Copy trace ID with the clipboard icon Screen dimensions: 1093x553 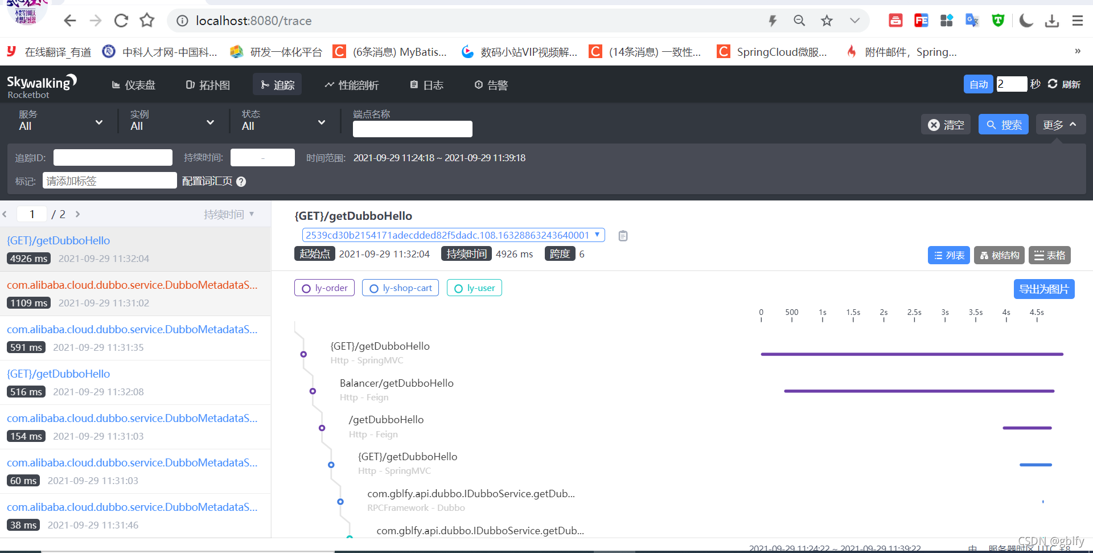pyautogui.click(x=623, y=236)
